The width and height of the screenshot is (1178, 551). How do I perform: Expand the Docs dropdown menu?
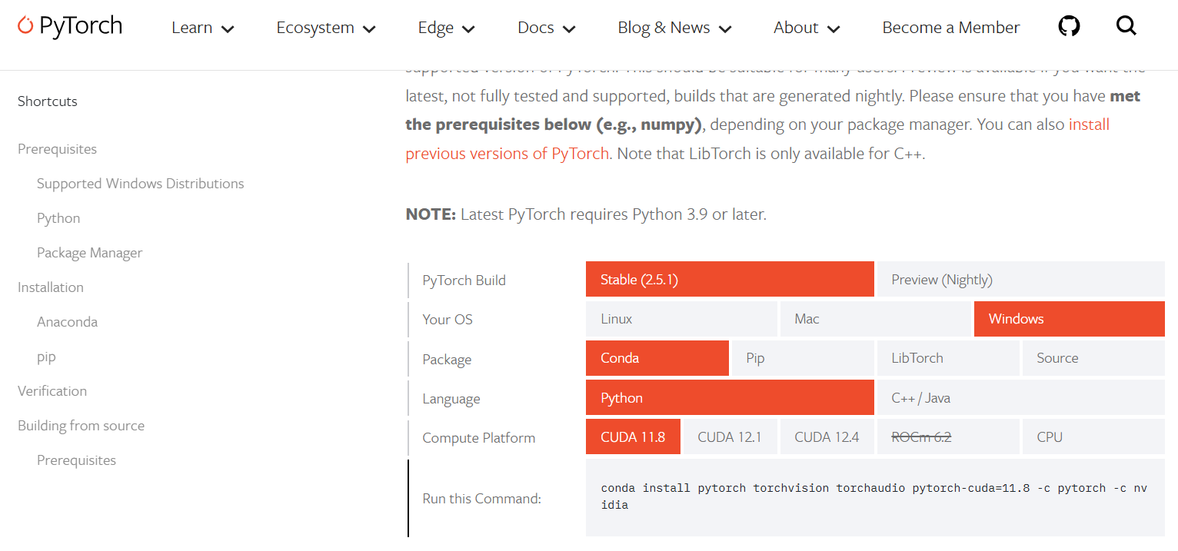(546, 28)
